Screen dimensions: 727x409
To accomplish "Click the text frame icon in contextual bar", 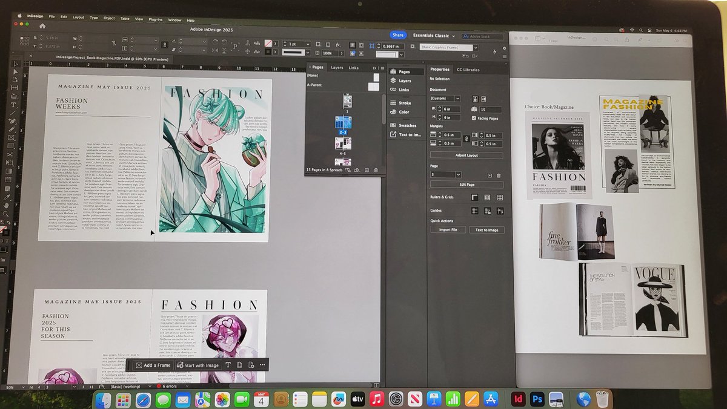I will pos(228,365).
